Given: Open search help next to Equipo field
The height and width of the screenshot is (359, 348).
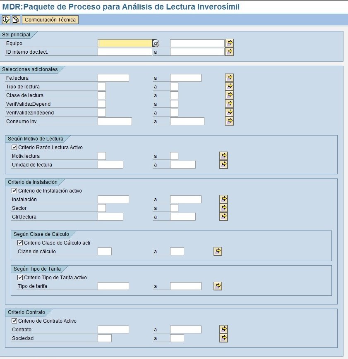Looking at the screenshot, I should click(156, 43).
